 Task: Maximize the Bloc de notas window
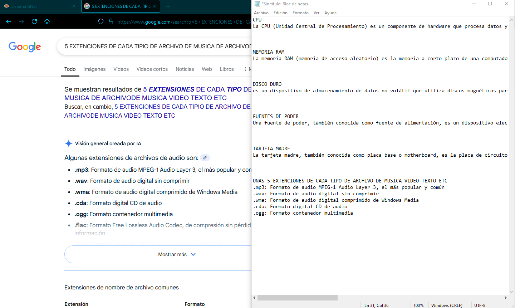pyautogui.click(x=490, y=4)
